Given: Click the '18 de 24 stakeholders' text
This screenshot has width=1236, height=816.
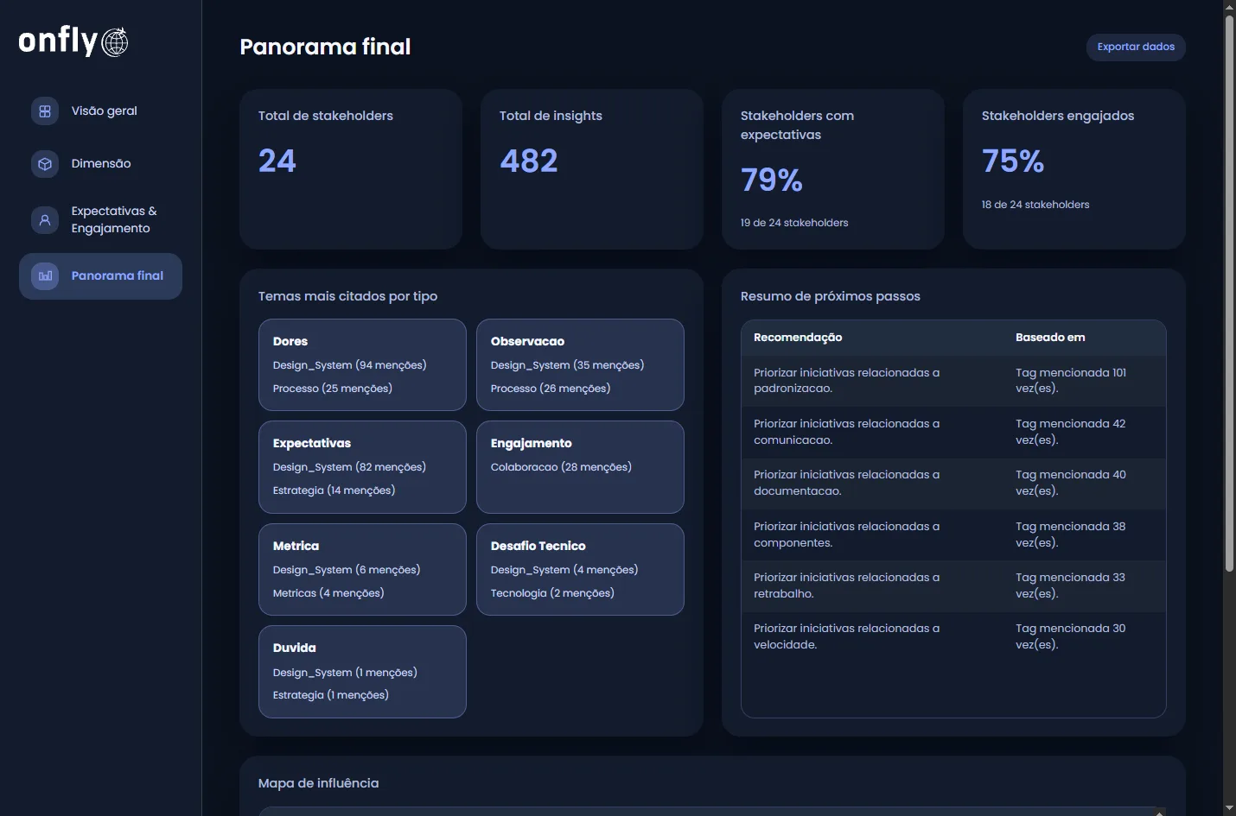Looking at the screenshot, I should (1035, 205).
